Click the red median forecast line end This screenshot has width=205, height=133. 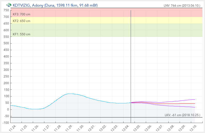[x=194, y=103]
